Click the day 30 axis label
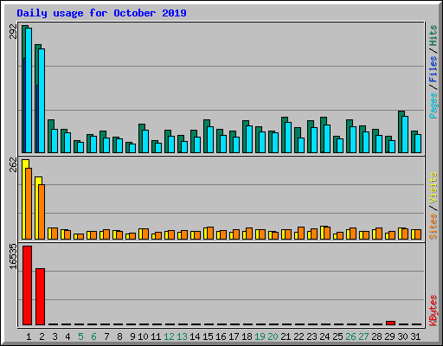Viewport: 443px width, 346px height. click(x=402, y=336)
